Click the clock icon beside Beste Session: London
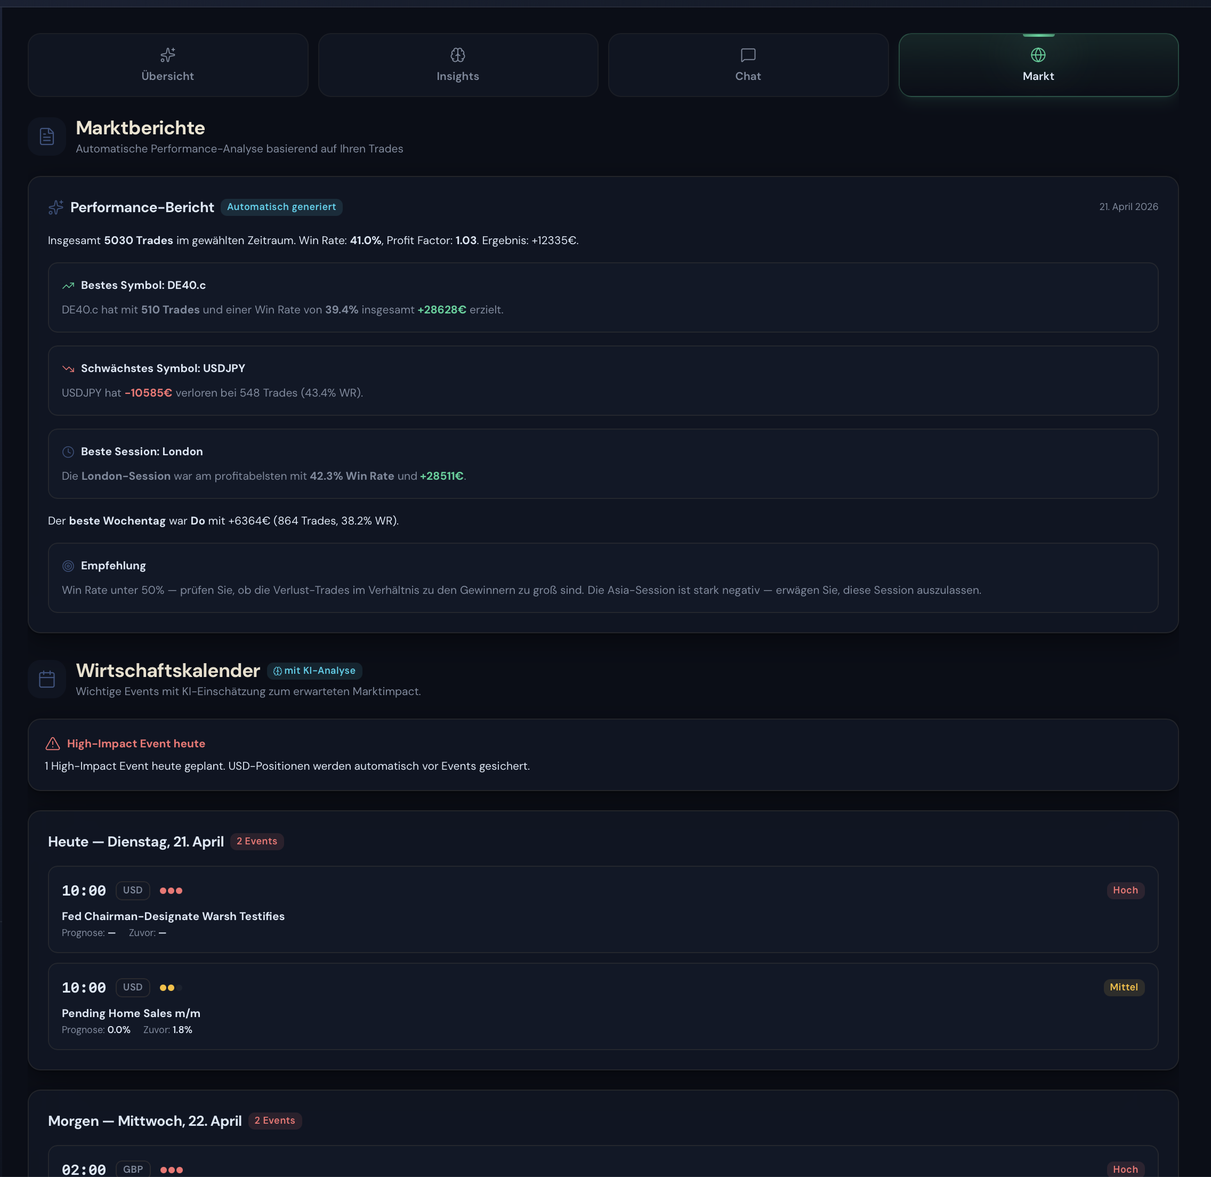 click(68, 452)
